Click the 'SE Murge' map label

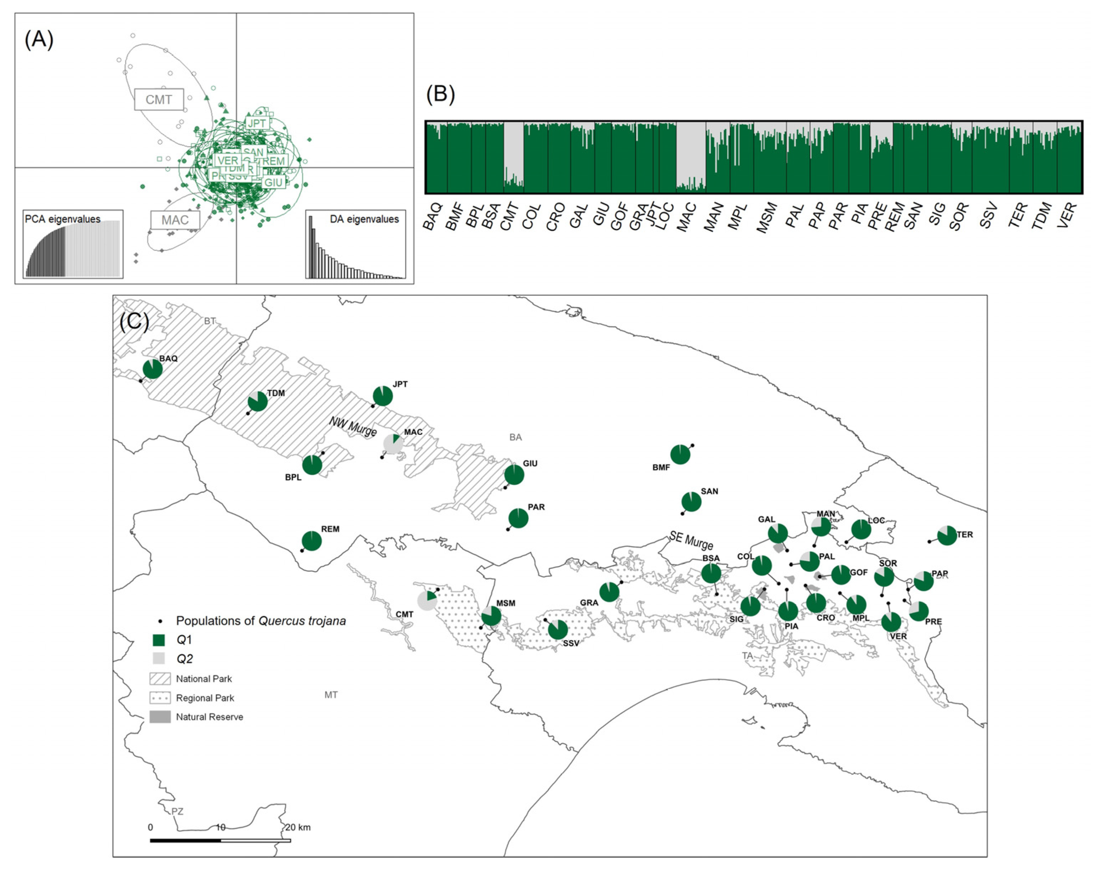[691, 541]
